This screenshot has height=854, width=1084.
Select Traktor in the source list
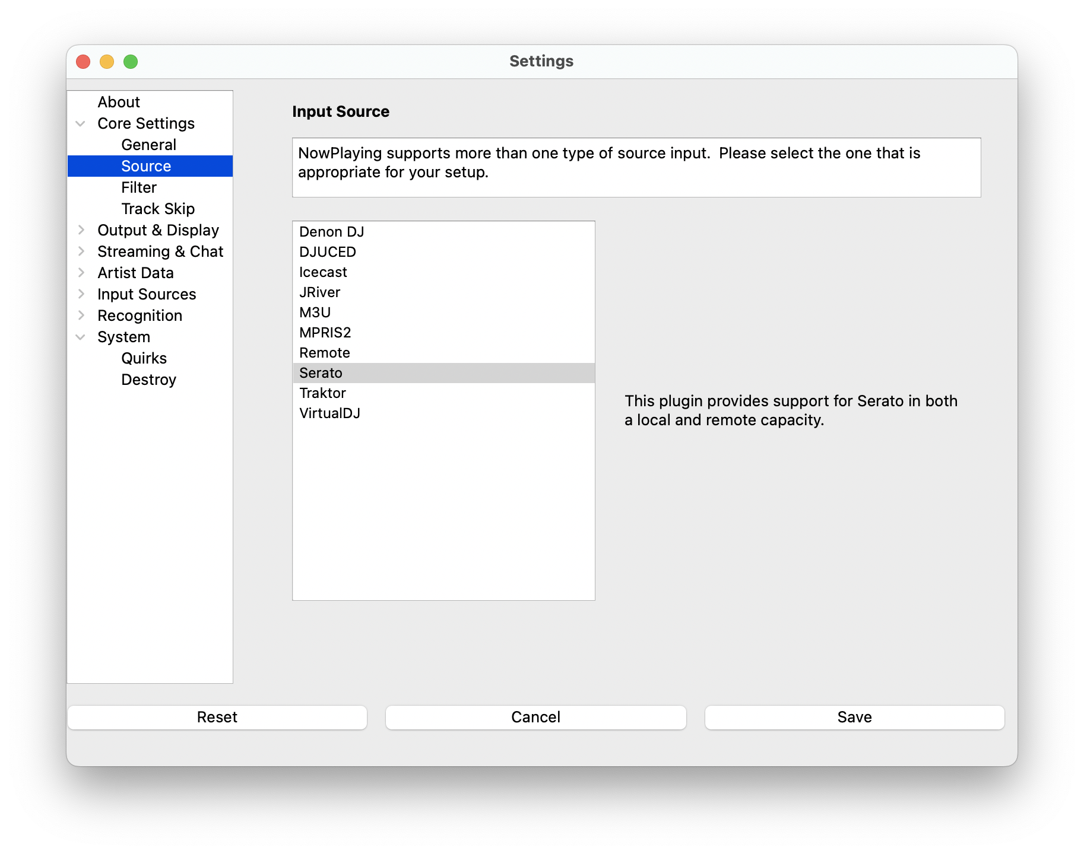pyautogui.click(x=322, y=393)
